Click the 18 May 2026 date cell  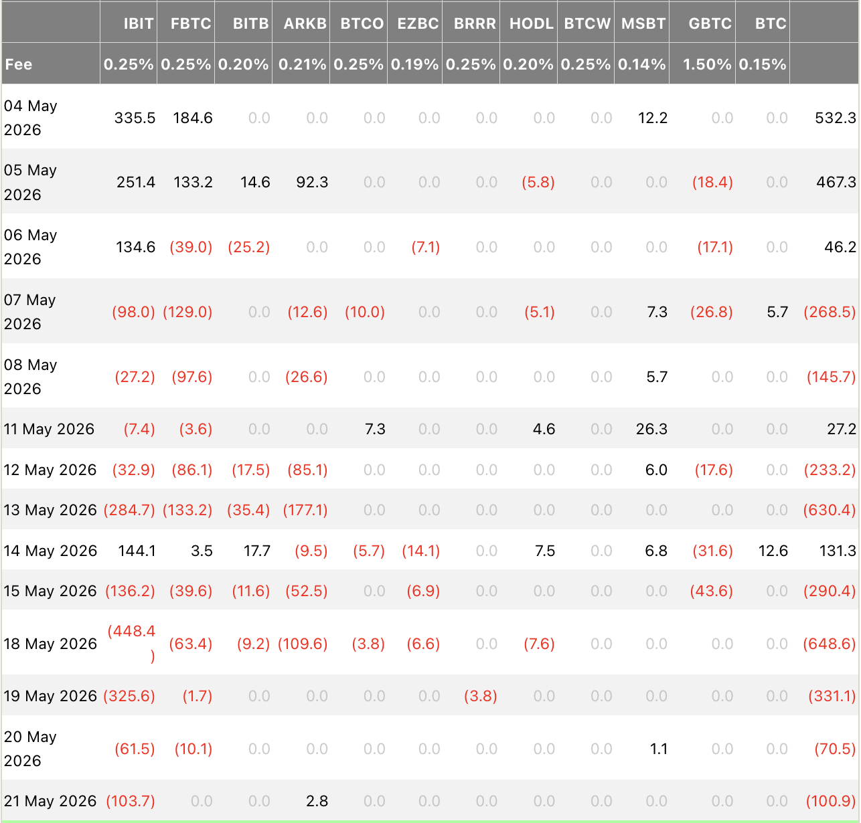pyautogui.click(x=51, y=644)
